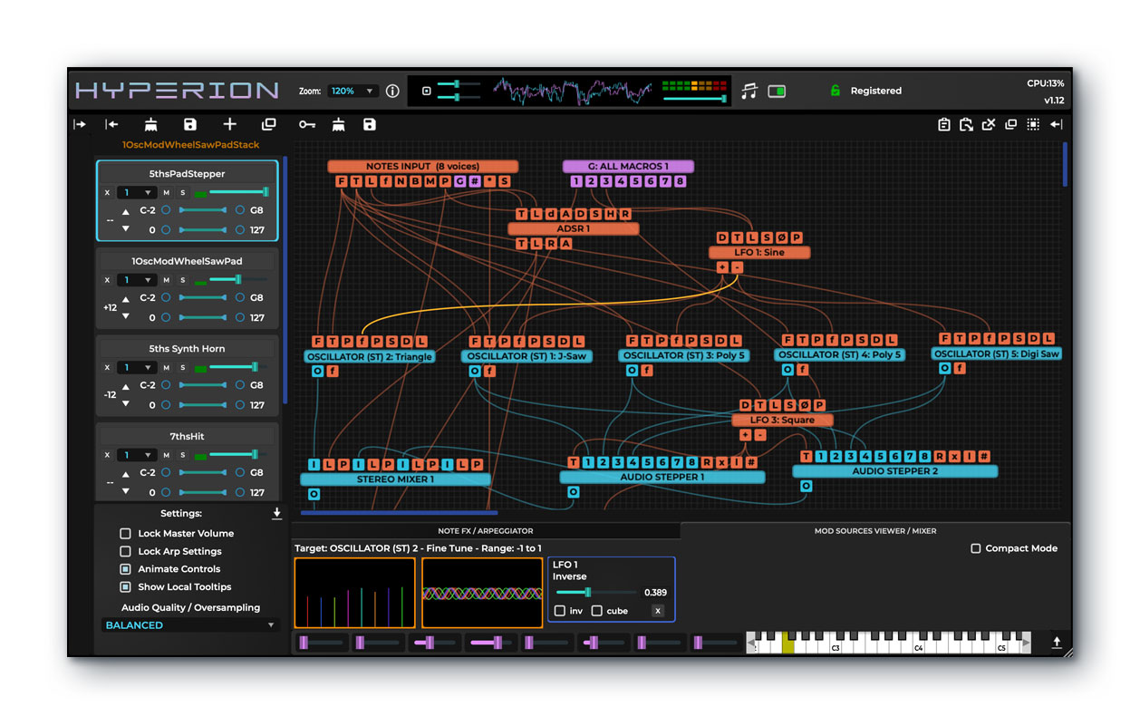This screenshot has width=1140, height=716.
Task: Click the master volume slider under the level meter
Action: coord(694,98)
